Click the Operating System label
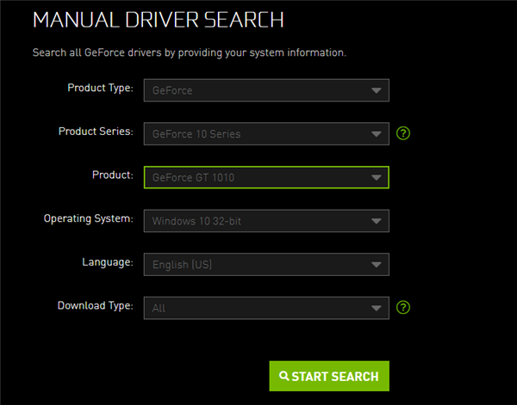Screen dimensions: 517x405 [x=88, y=218]
